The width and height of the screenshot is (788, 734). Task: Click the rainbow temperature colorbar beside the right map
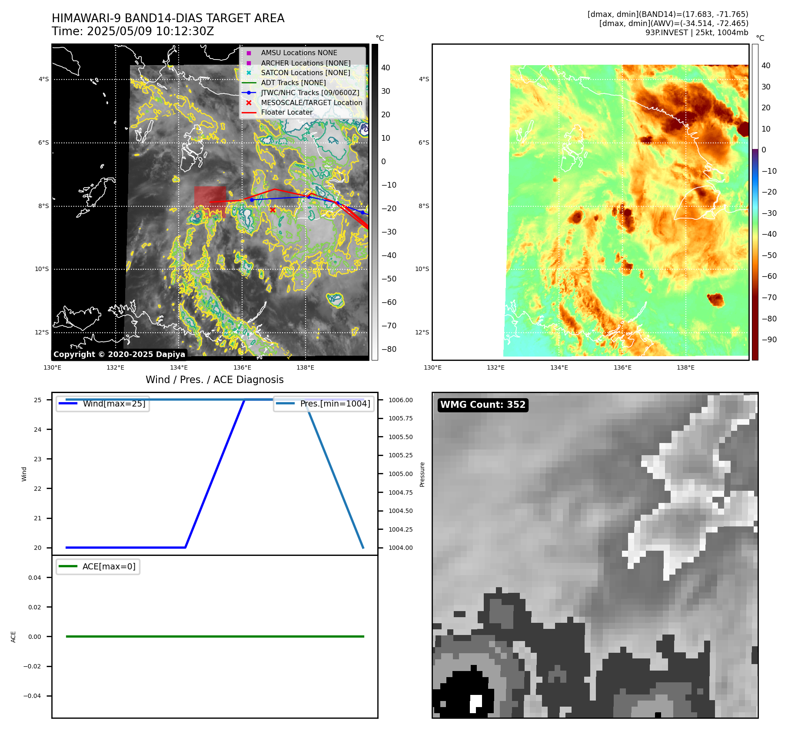[x=755, y=202]
